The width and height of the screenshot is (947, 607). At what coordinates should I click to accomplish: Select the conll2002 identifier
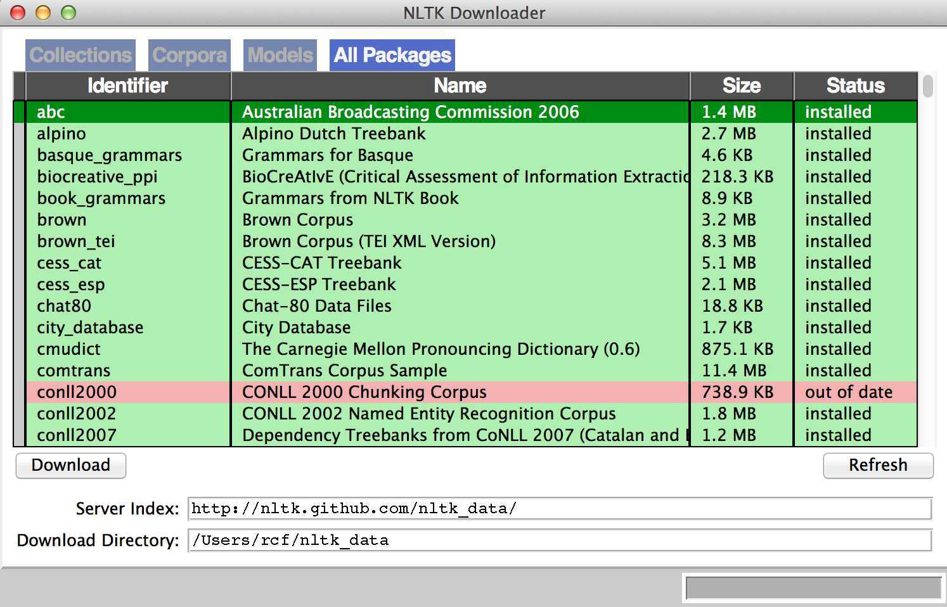click(x=77, y=414)
